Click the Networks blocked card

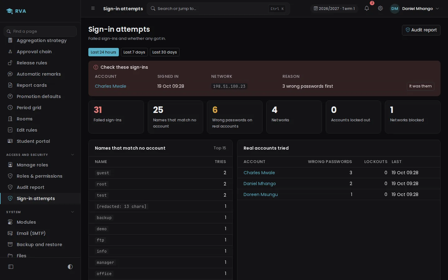click(413, 117)
